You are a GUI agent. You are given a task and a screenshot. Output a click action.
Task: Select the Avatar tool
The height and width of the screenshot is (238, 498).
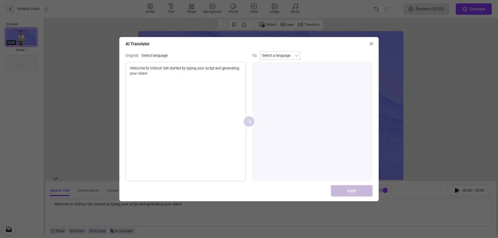pyautogui.click(x=150, y=8)
